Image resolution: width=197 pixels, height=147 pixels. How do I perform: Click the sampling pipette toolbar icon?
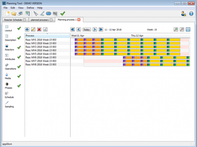42,13
